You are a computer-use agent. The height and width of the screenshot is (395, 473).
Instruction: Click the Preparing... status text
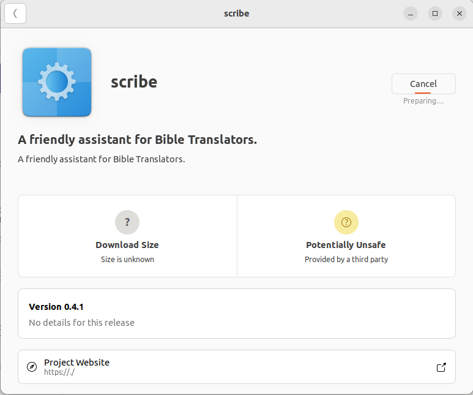coord(423,101)
